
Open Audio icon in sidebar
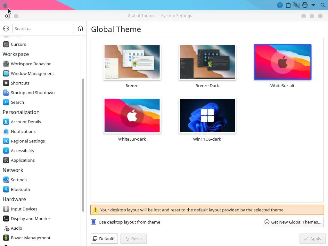click(6, 228)
